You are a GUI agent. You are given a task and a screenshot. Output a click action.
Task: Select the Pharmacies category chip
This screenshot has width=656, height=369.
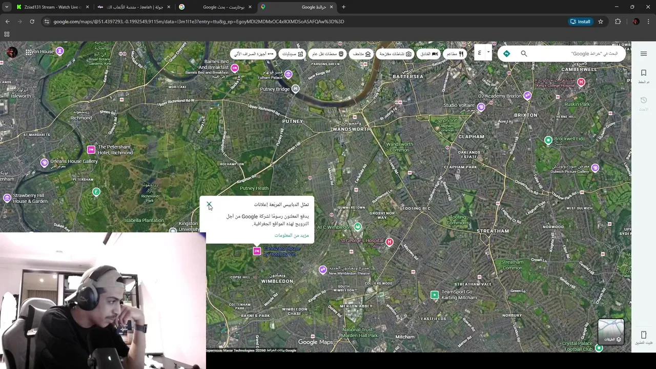pyautogui.click(x=293, y=54)
